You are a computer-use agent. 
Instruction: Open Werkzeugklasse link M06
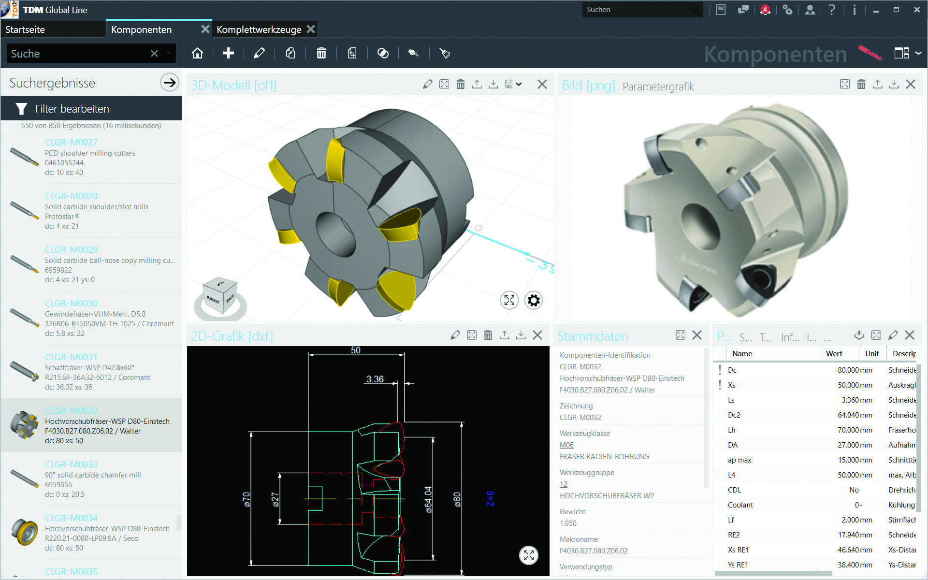566,445
